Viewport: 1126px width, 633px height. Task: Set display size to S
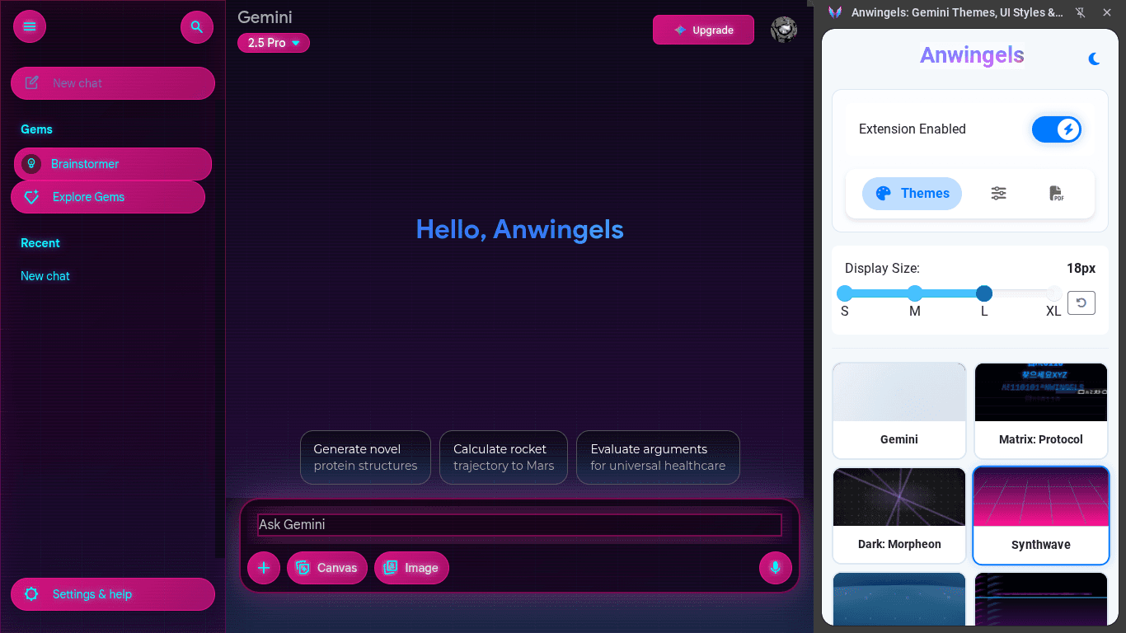tap(845, 293)
